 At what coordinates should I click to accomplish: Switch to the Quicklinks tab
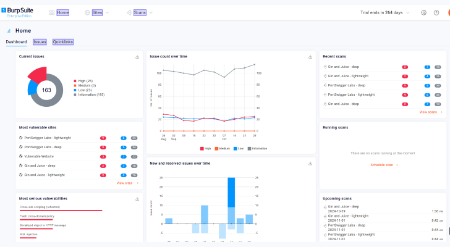point(63,42)
